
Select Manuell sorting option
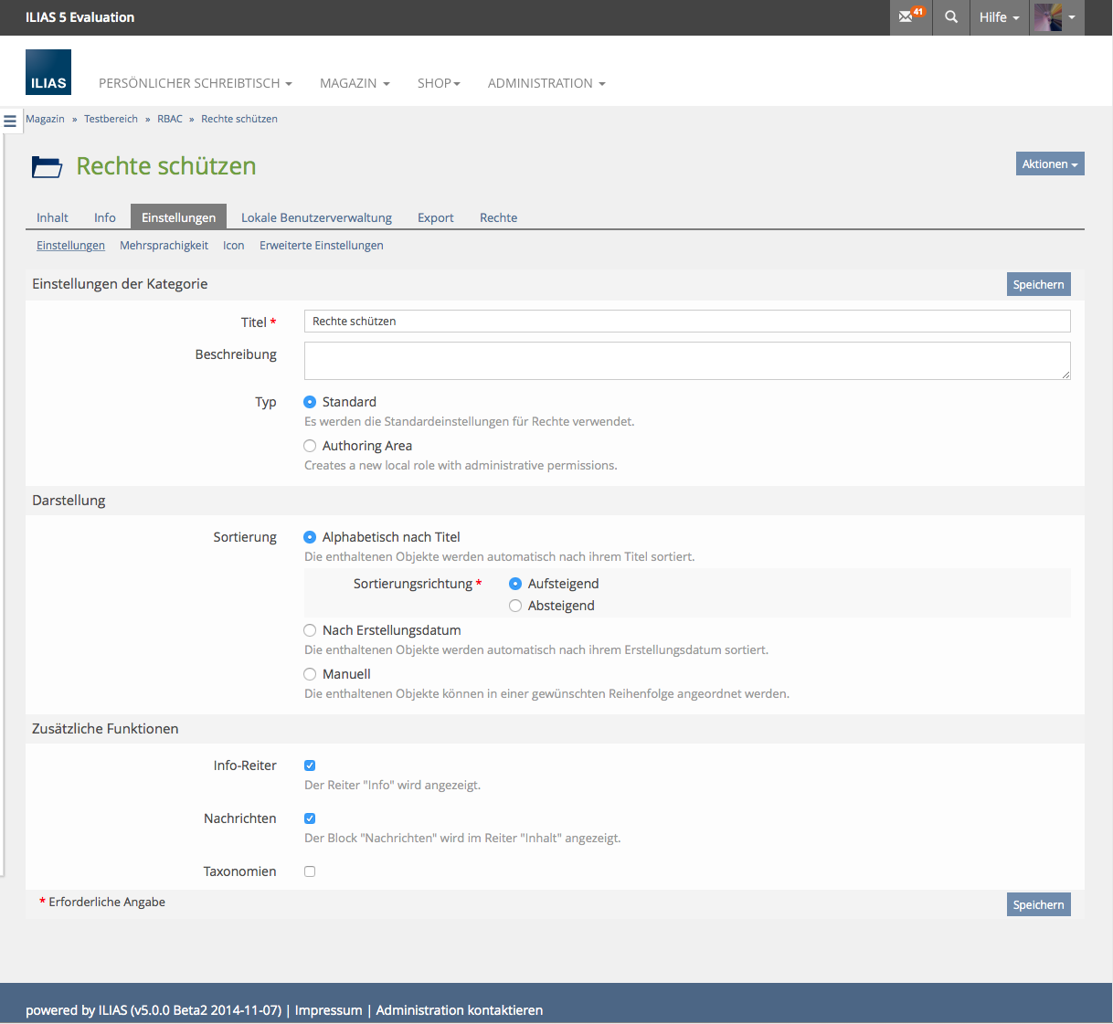[x=310, y=674]
